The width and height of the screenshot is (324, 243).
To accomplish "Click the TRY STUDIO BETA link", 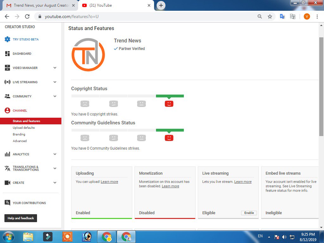I will 26,39.
